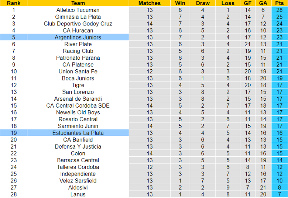This screenshot has width=288, height=198.
Task: Click Boca Juniors team name
Action: coord(78,78)
